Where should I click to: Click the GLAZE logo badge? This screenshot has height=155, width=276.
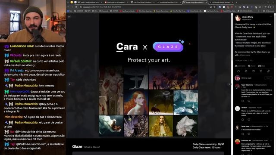[x=168, y=46]
